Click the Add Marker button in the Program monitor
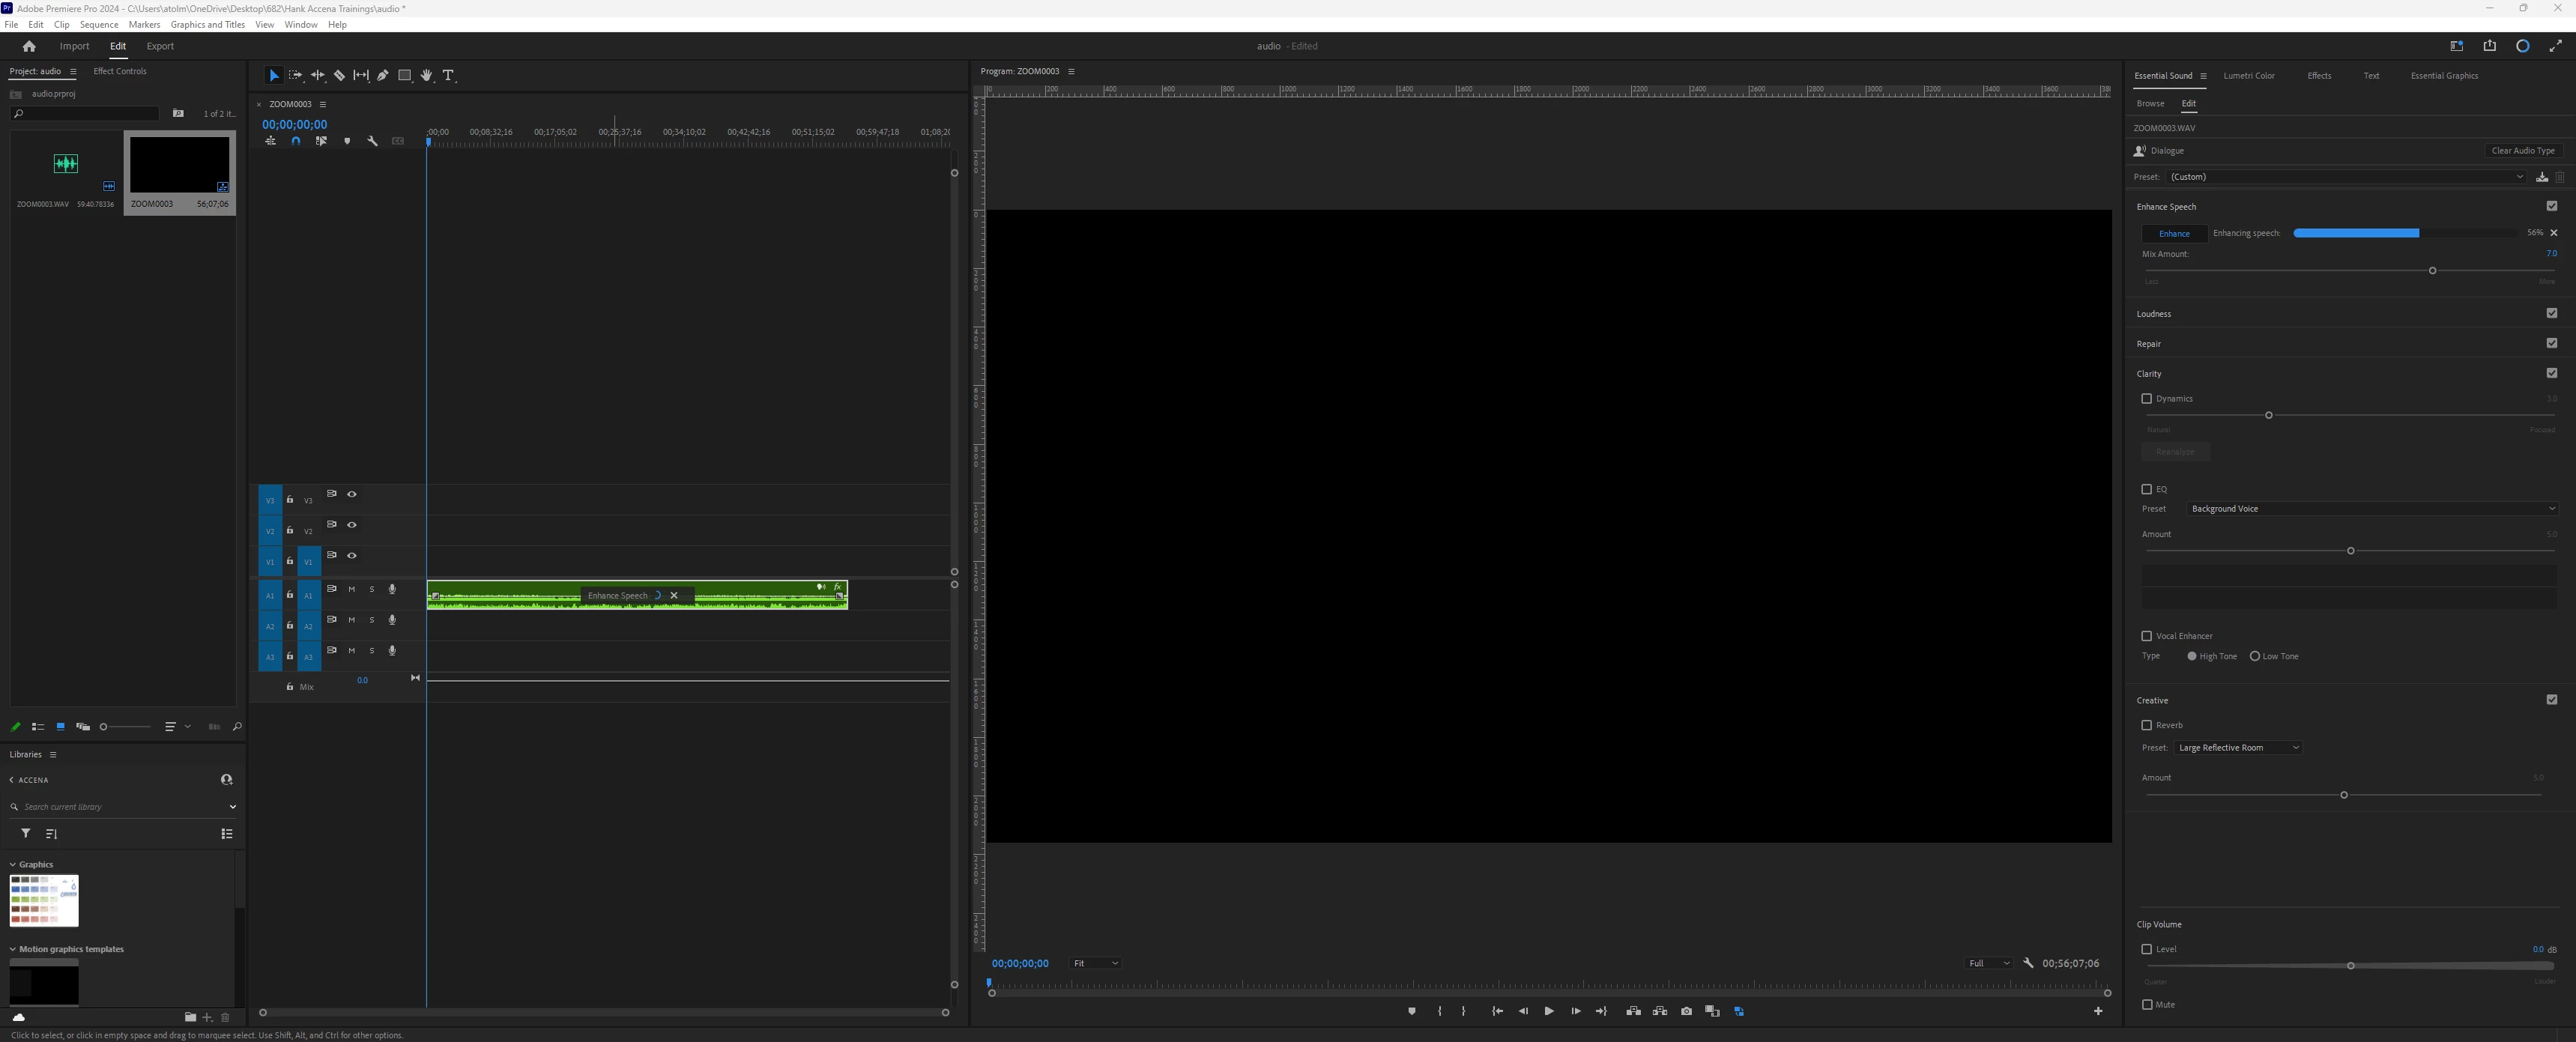 (x=1411, y=1011)
